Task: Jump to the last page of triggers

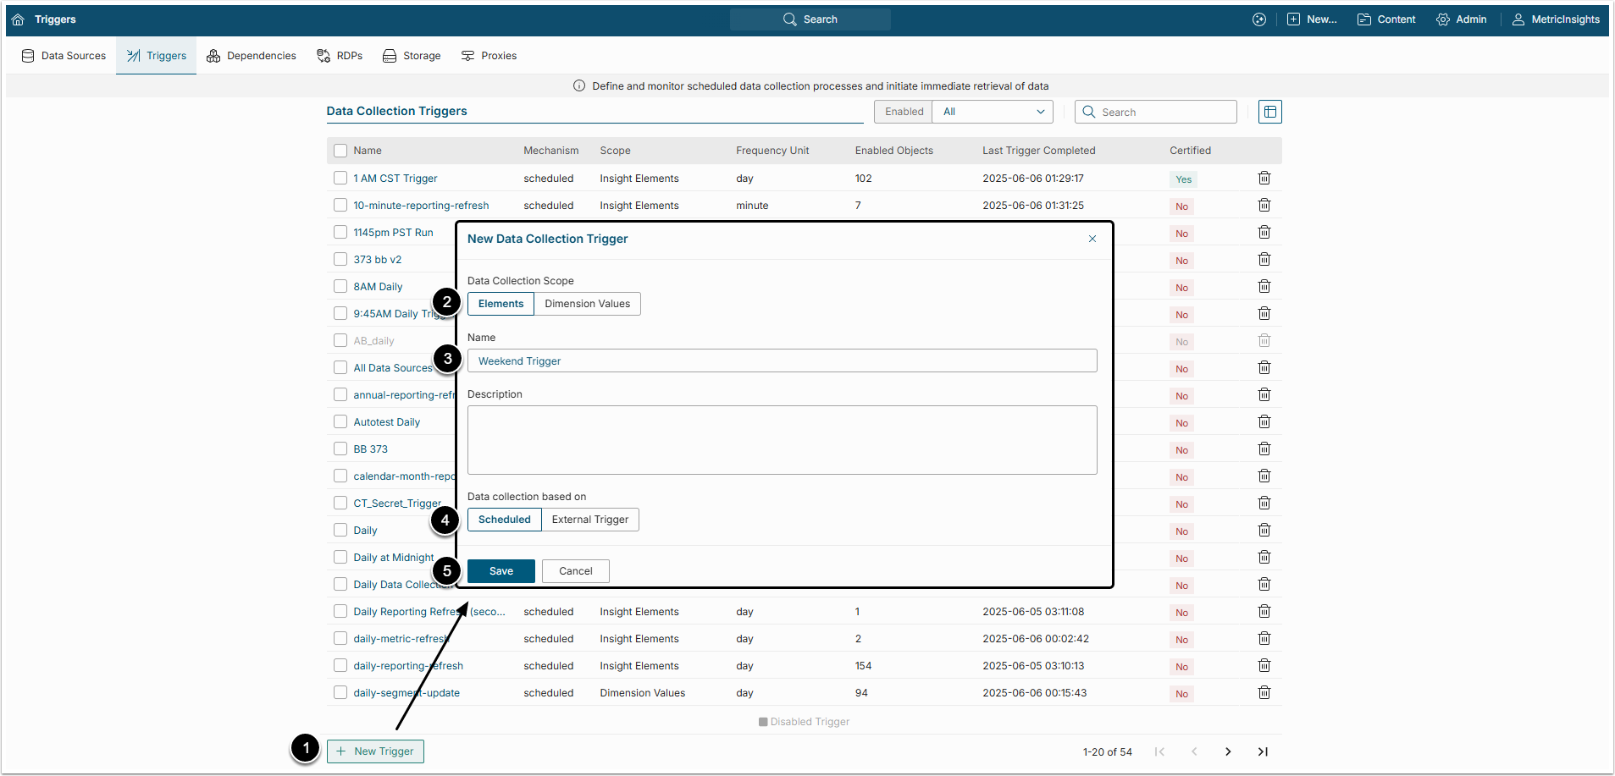Action: 1263,751
